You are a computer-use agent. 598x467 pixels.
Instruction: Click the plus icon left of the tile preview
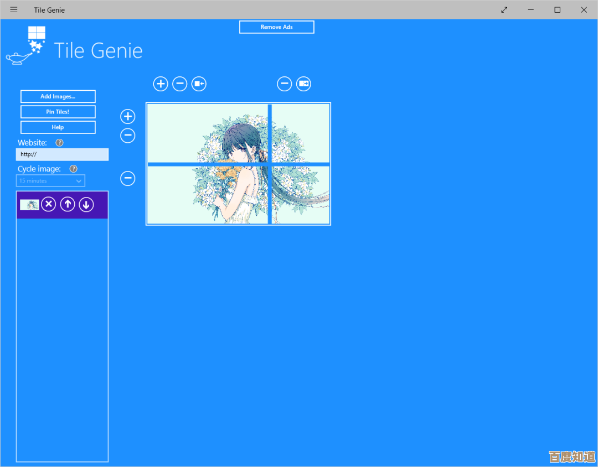128,117
